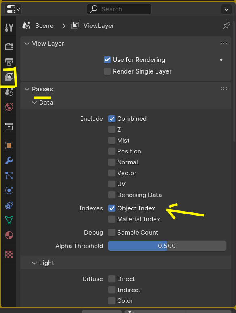Enable the Denoising Data checkbox
The width and height of the screenshot is (236, 313).
pyautogui.click(x=112, y=195)
